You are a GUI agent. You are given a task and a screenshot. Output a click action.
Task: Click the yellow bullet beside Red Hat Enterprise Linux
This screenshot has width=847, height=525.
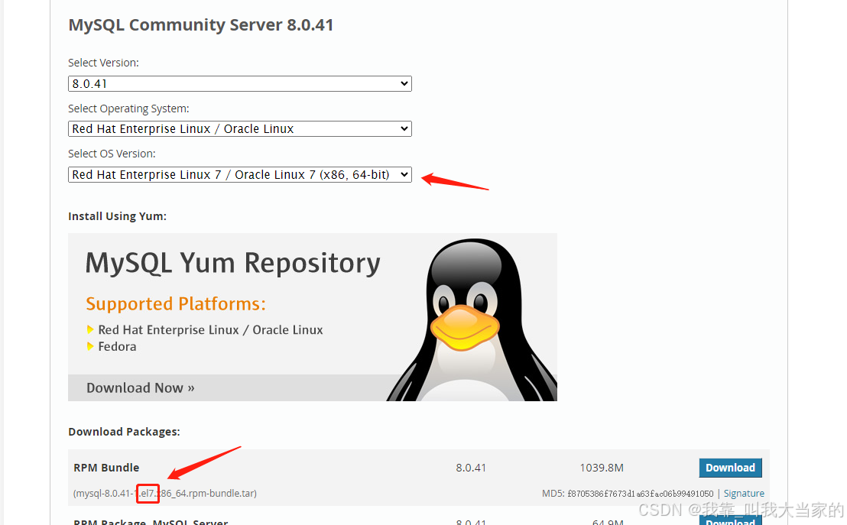(x=91, y=330)
